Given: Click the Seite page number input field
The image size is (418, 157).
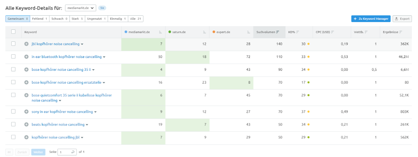Looking at the screenshot, I should click(x=67, y=152).
